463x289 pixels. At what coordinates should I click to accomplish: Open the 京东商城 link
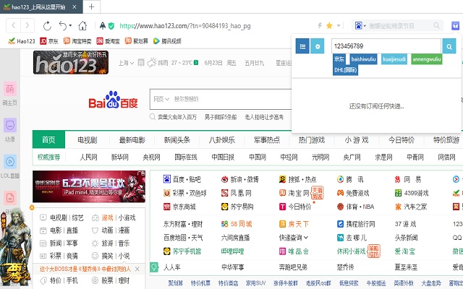[179, 207]
